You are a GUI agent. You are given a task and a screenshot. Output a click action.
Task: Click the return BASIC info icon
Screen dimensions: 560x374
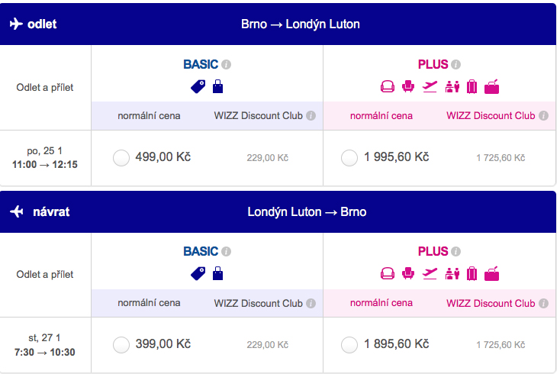tap(226, 251)
